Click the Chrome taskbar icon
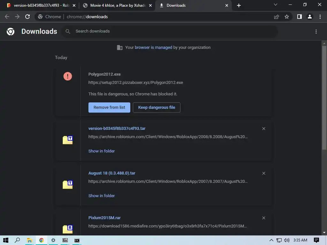This screenshot has height=245, width=327. point(41,240)
